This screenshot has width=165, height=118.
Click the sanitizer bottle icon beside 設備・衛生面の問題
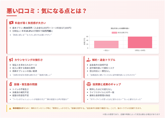[x=11, y=84]
